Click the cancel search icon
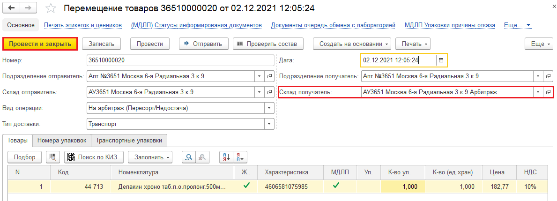This screenshot has width=557, height=201. pos(202,156)
